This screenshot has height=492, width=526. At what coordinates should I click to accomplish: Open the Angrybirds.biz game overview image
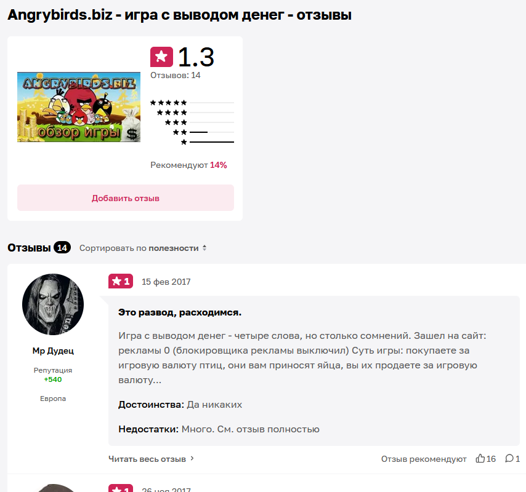(x=79, y=107)
